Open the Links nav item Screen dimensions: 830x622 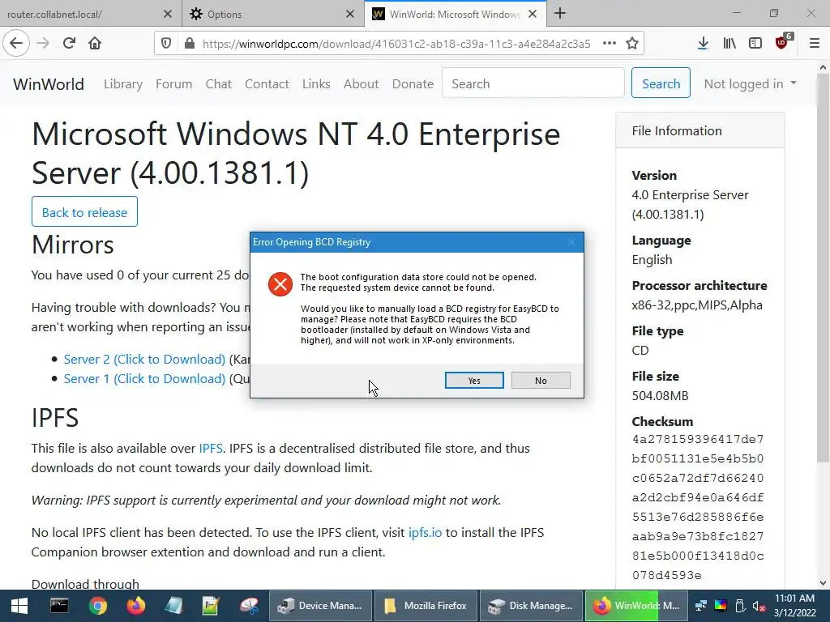[x=316, y=84]
